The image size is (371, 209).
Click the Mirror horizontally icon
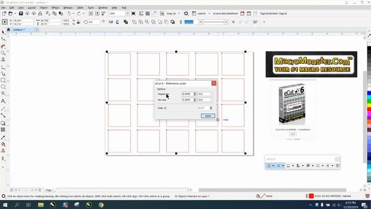tap(111, 22)
